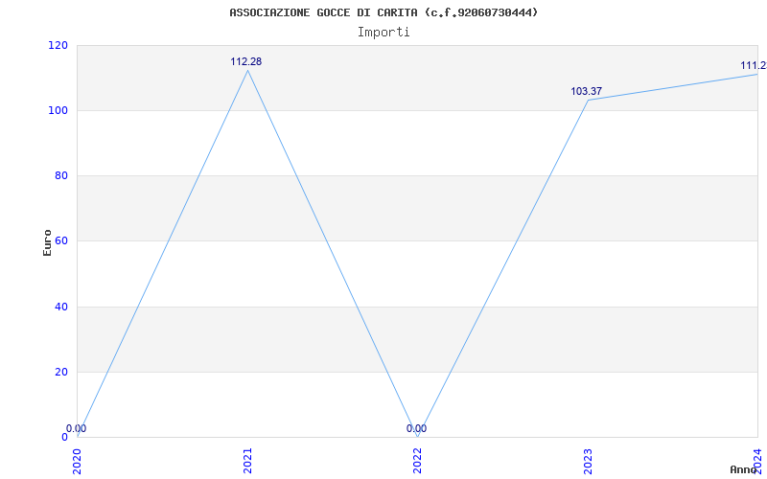Click the chart title ASSOCIAZIONE GOCCE DI CARITA
The image size is (767, 479).
click(x=383, y=12)
